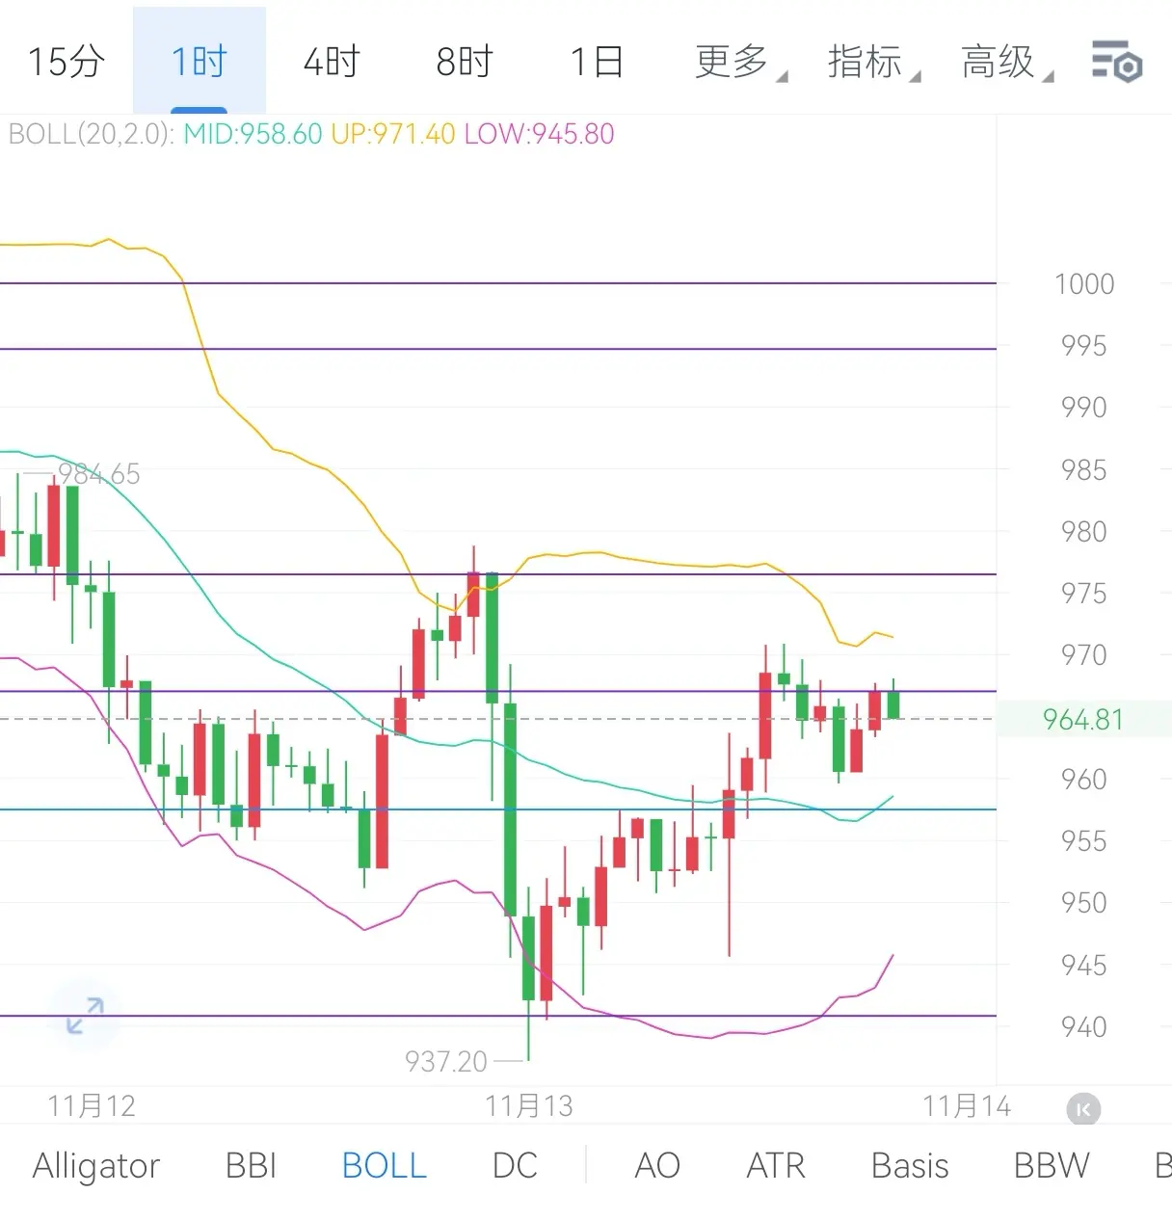The image size is (1172, 1220).
Task: Tap the 937.20 low price marker
Action: pyautogui.click(x=446, y=1062)
